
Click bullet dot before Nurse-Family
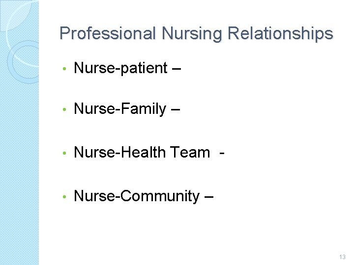coord(64,110)
